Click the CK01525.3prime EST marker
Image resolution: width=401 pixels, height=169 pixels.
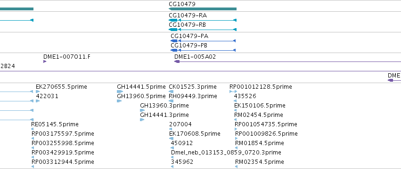click(x=171, y=92)
